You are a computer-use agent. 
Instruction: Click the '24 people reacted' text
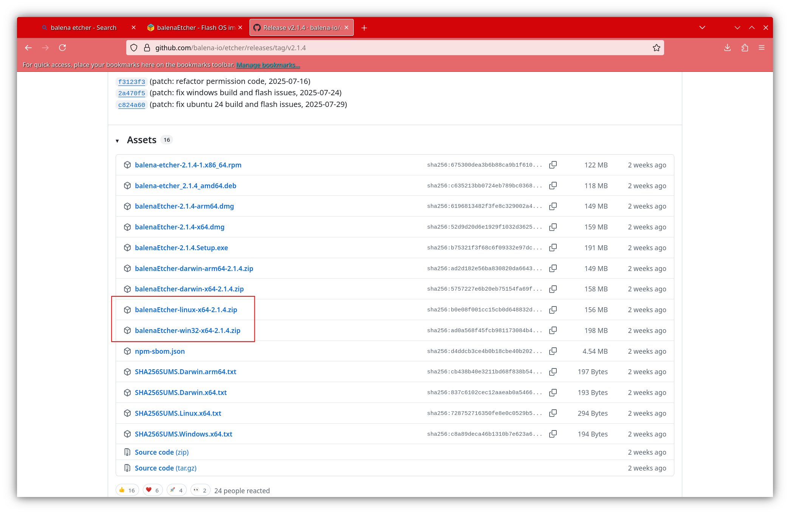coord(242,491)
